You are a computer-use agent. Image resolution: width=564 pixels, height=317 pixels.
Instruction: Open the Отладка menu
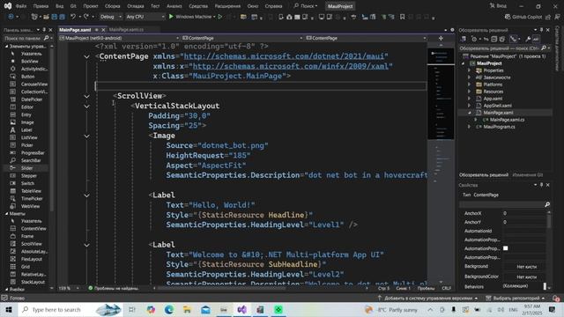tap(135, 6)
